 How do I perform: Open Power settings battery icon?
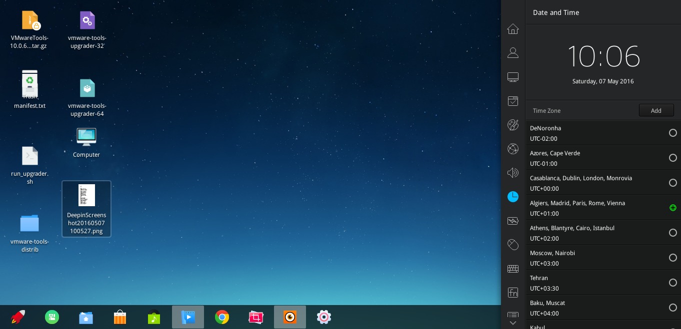(512, 221)
